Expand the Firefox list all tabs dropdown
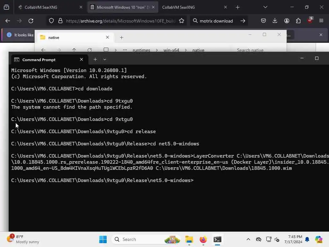The image size is (329, 247). pos(265,7)
